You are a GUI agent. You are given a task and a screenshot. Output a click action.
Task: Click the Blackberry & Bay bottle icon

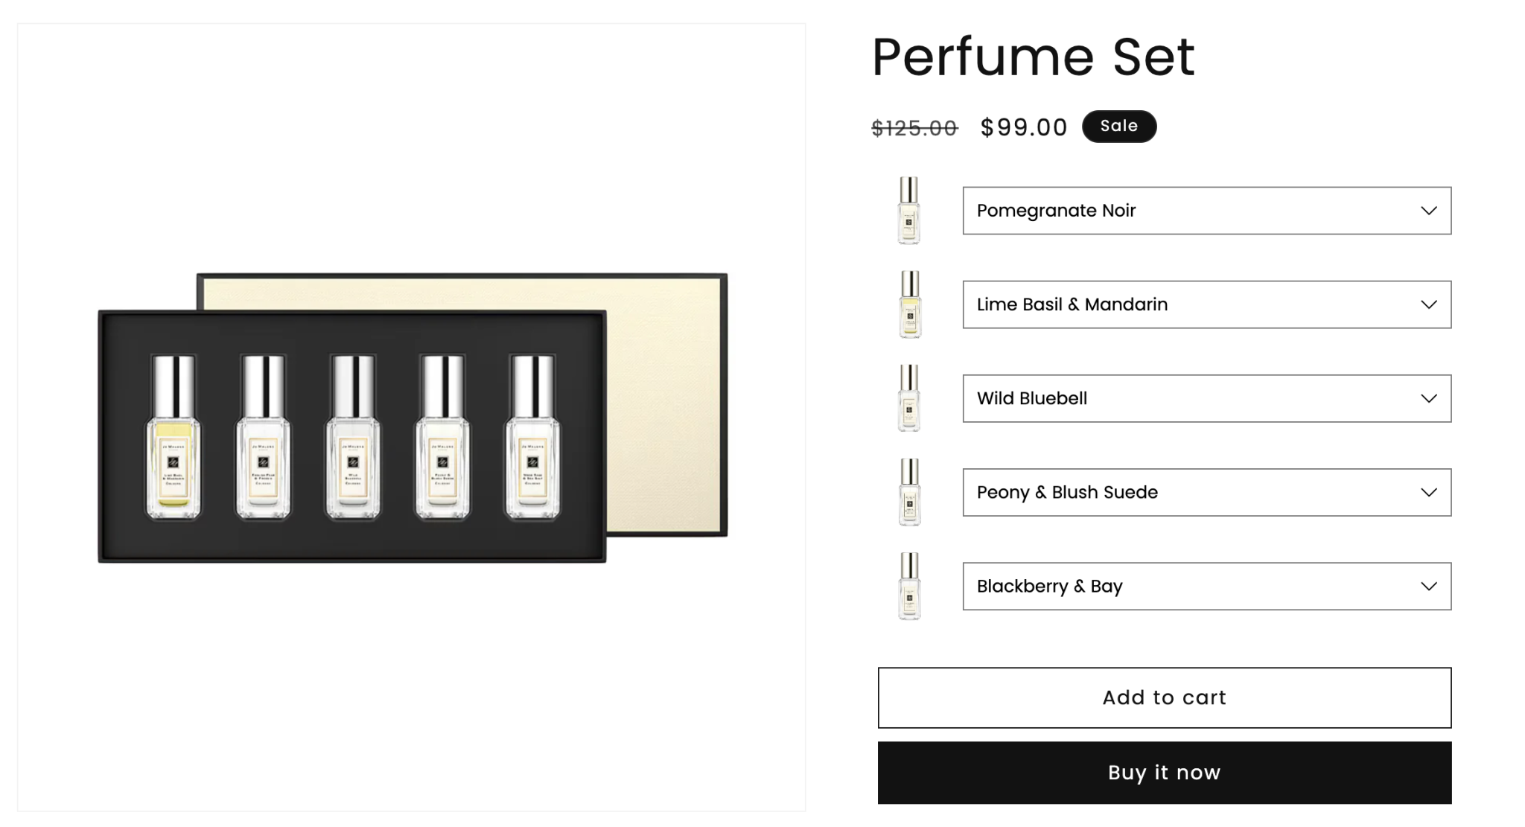[x=907, y=586]
